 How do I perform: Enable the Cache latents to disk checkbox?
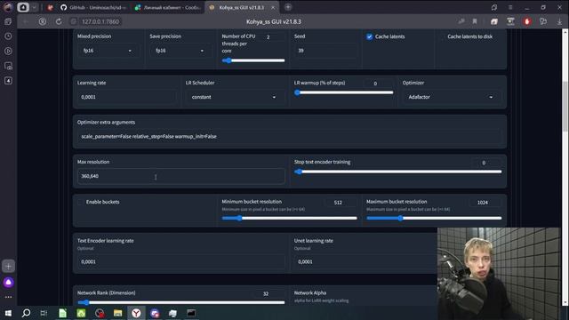click(x=442, y=36)
